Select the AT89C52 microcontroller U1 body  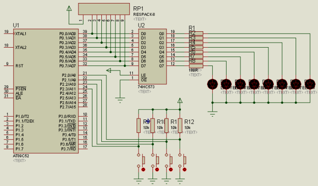46,91
